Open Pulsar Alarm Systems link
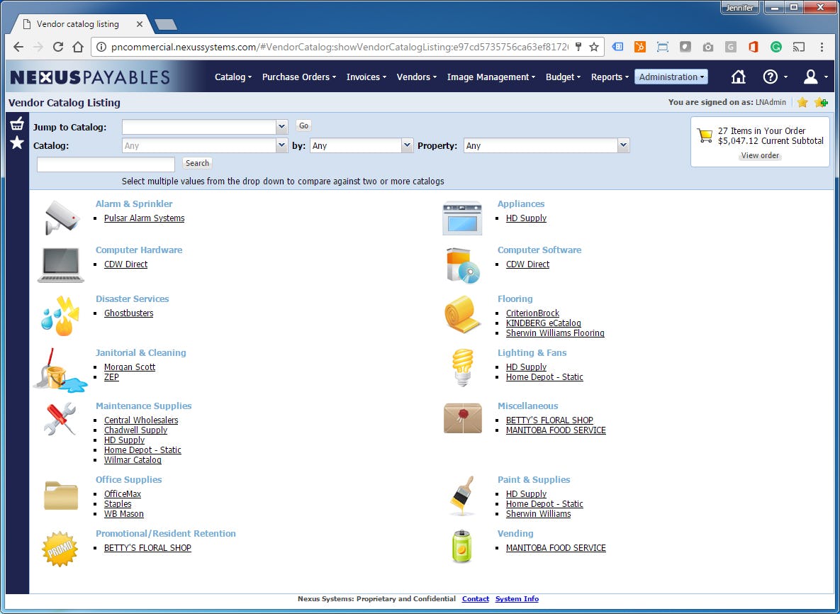 coord(144,218)
